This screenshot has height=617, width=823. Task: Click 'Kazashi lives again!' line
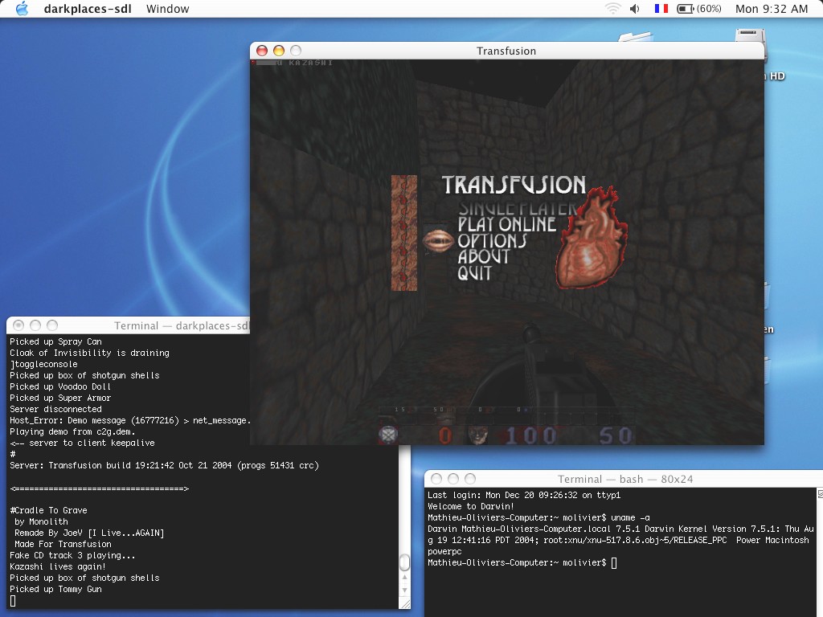click(58, 566)
